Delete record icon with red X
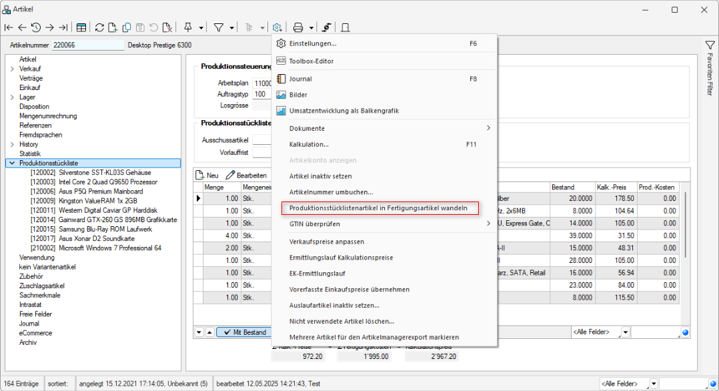The height and width of the screenshot is (391, 719). pyautogui.click(x=167, y=27)
